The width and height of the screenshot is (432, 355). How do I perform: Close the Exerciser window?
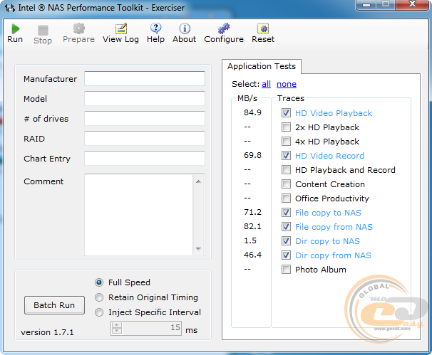[412, 4]
